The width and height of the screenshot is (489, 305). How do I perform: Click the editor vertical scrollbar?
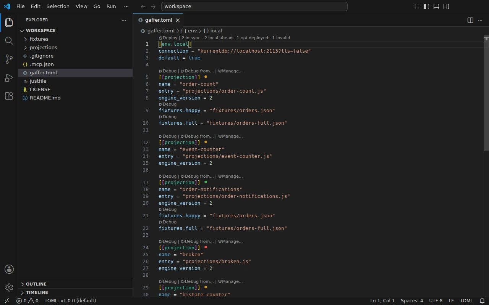(486, 93)
